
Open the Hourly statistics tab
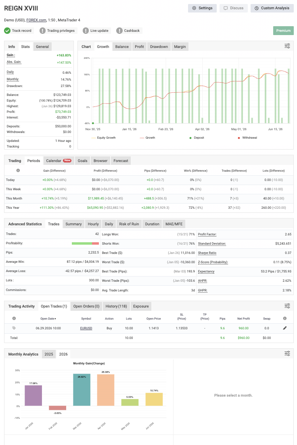pos(93,224)
